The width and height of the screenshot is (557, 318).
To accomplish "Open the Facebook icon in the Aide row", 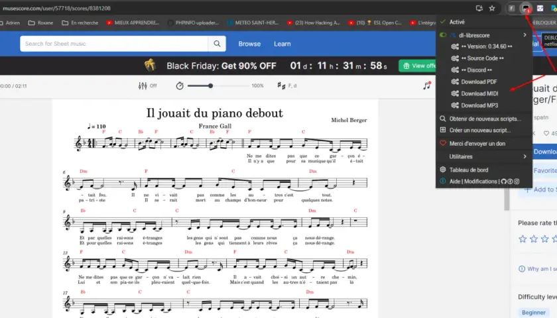I will [x=510, y=182].
